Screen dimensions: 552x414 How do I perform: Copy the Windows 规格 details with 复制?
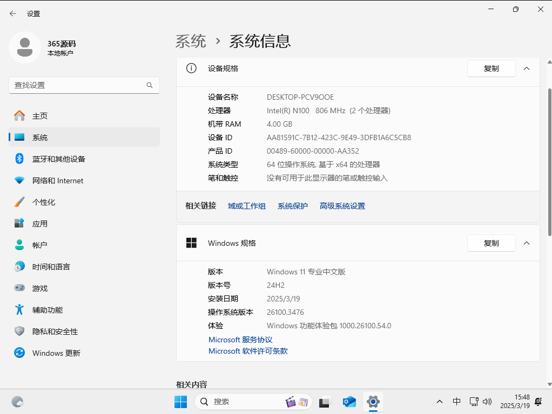coord(492,243)
